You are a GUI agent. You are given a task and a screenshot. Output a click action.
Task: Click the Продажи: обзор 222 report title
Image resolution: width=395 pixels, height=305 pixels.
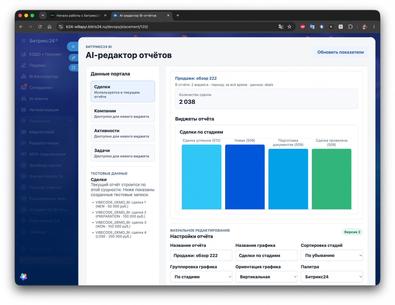pos(196,78)
